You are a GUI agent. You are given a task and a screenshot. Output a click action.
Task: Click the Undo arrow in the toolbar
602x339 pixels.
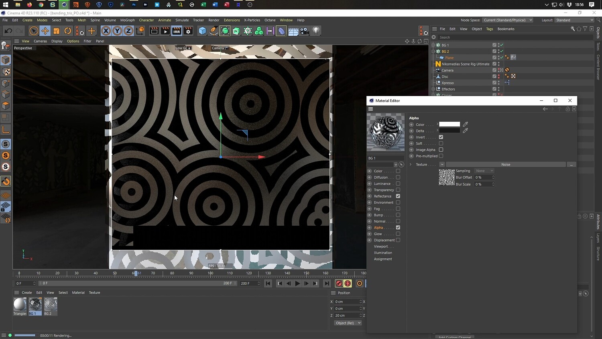pos(8,31)
